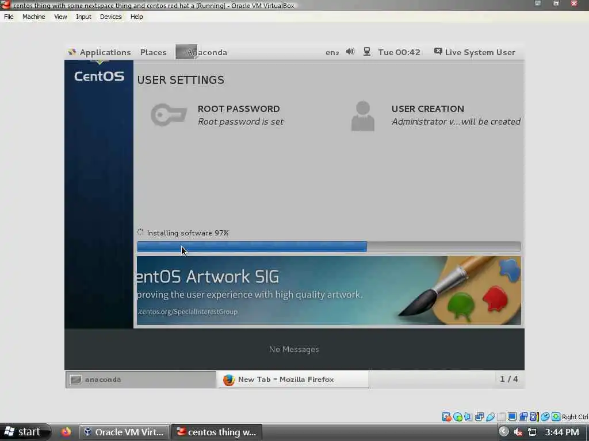The width and height of the screenshot is (589, 441).
Task: Click the Firefox icon in the guest taskbar
Action: pos(228,380)
